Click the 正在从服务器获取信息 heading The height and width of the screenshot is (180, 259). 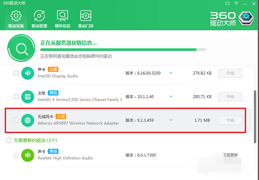click(x=69, y=43)
